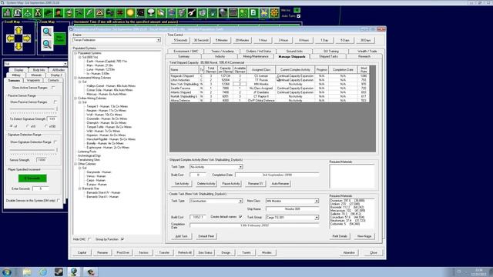Click the Geo Status button
The height and width of the screenshot is (277, 493).
205,252
